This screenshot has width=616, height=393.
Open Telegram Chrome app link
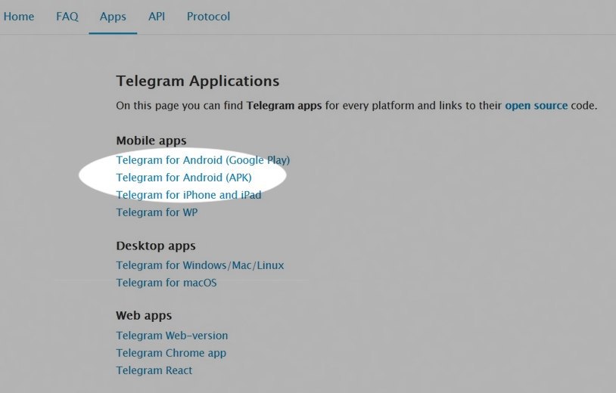pos(171,353)
